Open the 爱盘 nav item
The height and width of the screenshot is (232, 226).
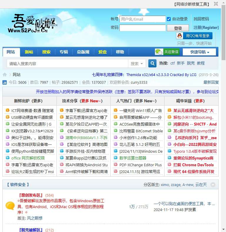[102, 52]
